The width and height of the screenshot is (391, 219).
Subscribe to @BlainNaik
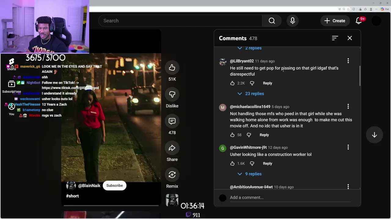tap(115, 186)
